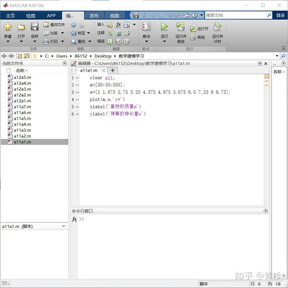288x288 pixels.
Task: Select the a11a1.m editor tab
Action: point(89,71)
